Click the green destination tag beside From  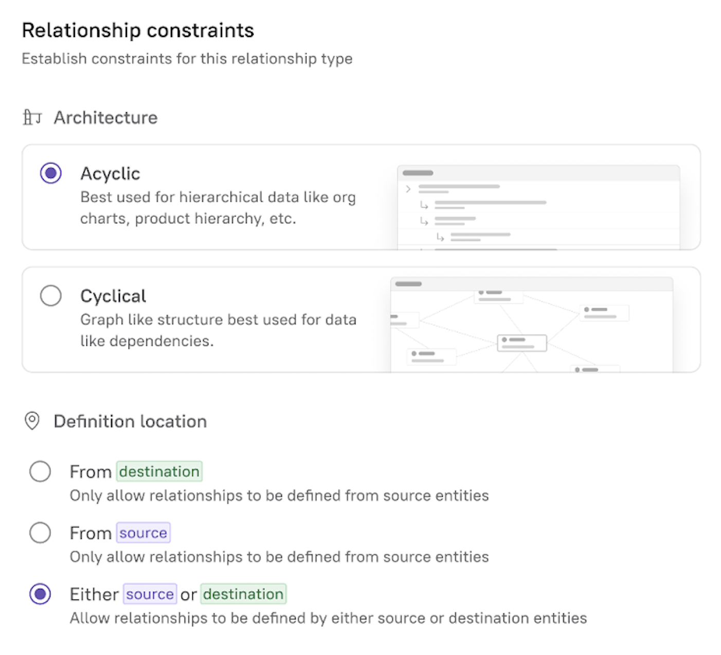159,471
